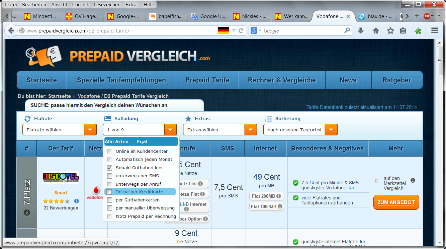Open the search engine selector arrow

click(x=260, y=30)
